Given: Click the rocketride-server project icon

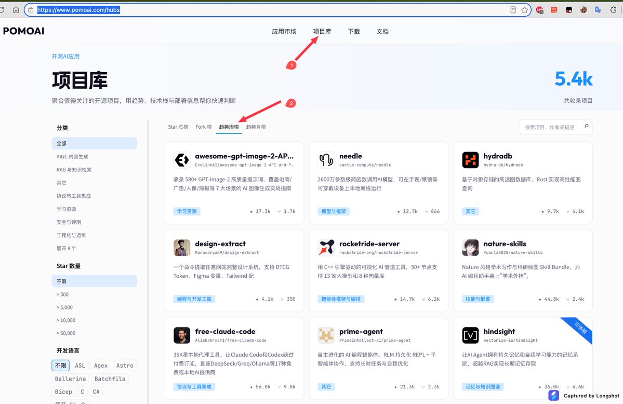Looking at the screenshot, I should pos(326,248).
